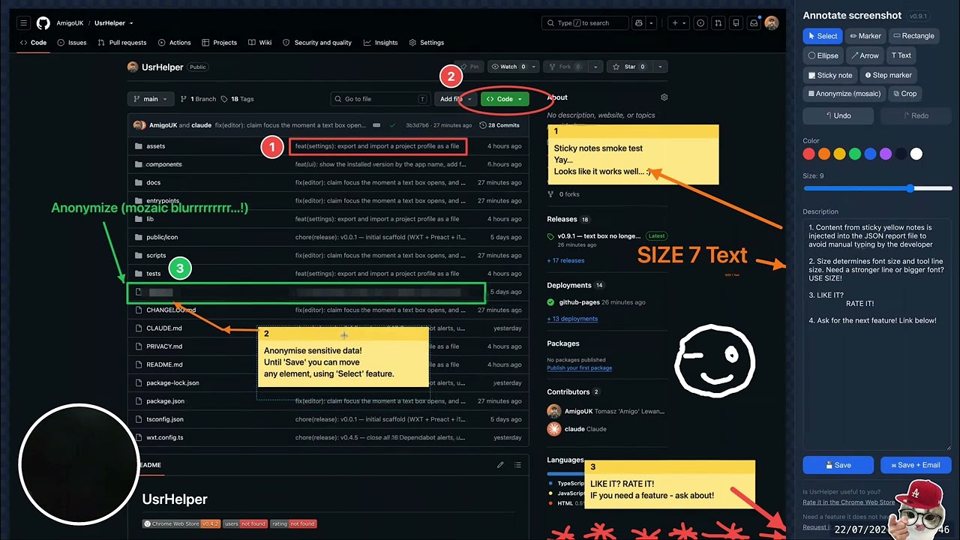Open the wxt.config.ts file
Viewport: 960px width, 540px height.
coord(165,437)
